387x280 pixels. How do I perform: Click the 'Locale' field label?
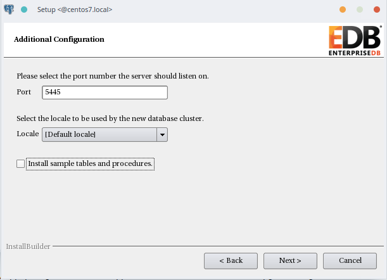pos(28,134)
